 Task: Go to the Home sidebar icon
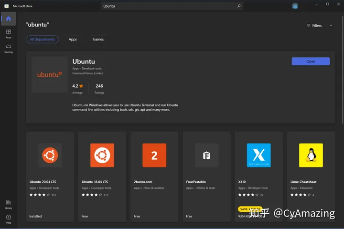click(9, 19)
